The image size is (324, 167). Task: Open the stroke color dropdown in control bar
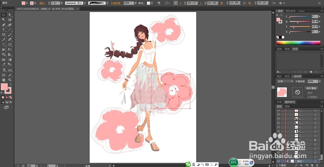pyautogui.click(x=35, y=3)
